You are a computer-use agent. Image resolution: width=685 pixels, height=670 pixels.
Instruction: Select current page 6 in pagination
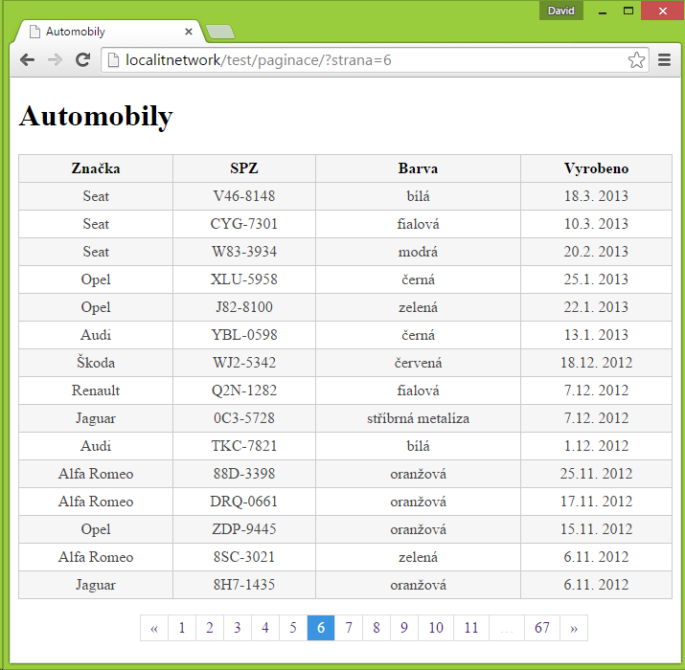tap(321, 628)
